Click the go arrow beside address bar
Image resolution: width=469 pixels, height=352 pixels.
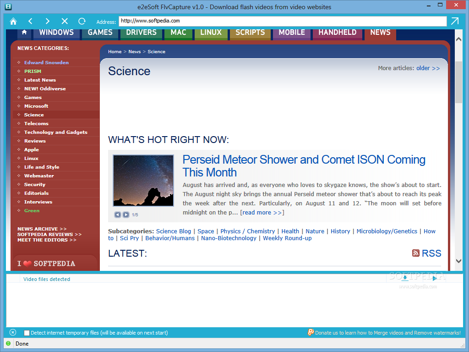point(455,21)
